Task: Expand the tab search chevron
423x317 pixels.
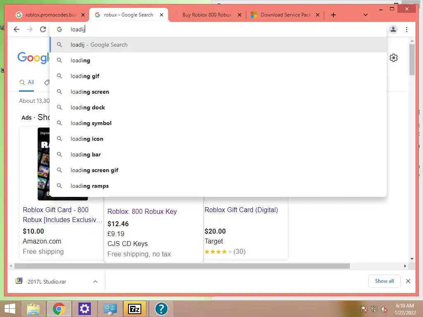Action: pos(366,15)
